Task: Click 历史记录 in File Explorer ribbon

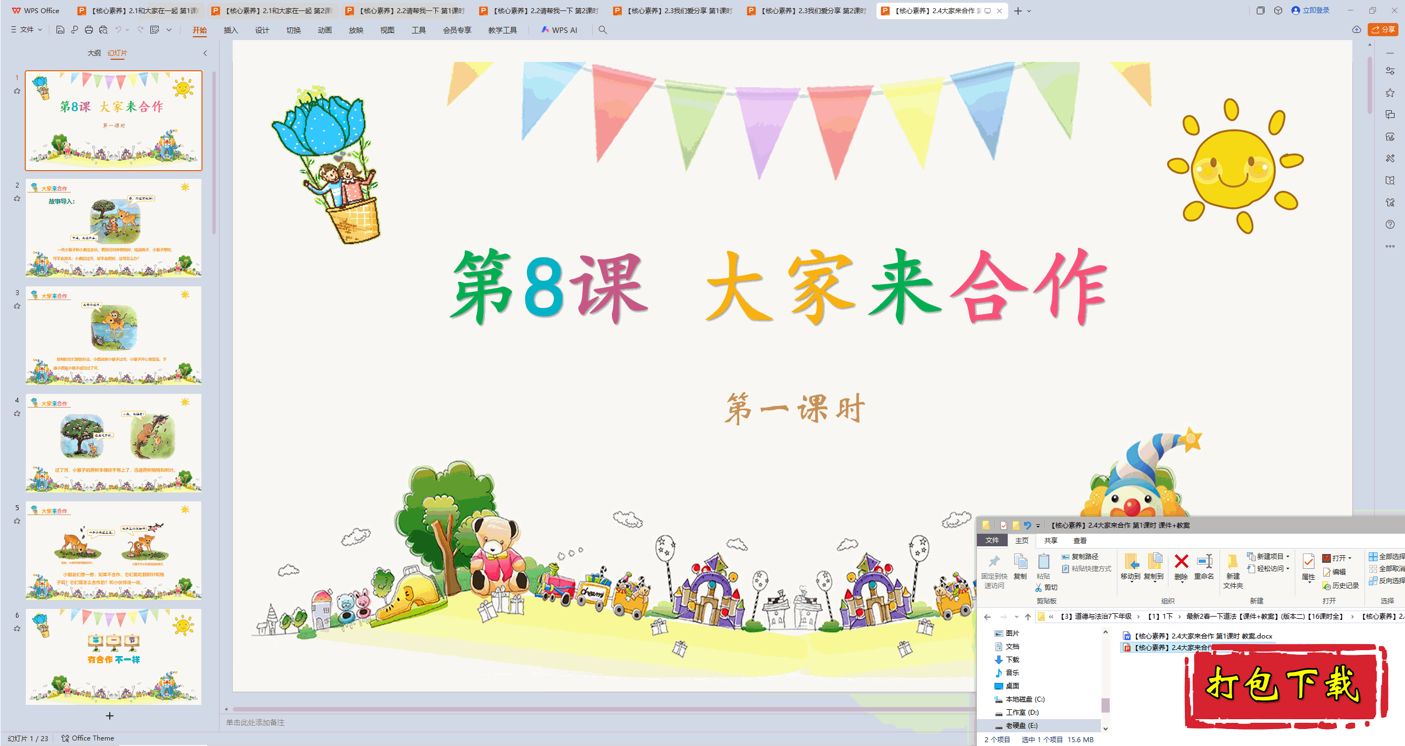Action: click(1340, 586)
